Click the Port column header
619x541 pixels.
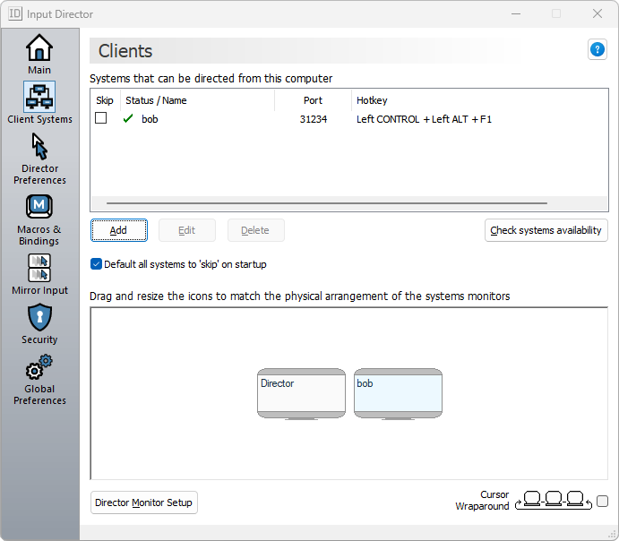point(313,100)
